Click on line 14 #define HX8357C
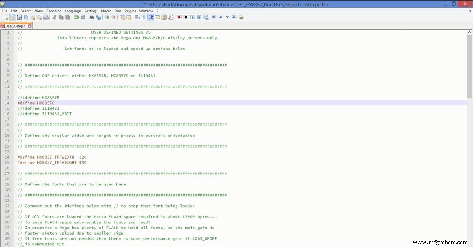The width and height of the screenshot is (473, 247). pyautogui.click(x=36, y=103)
